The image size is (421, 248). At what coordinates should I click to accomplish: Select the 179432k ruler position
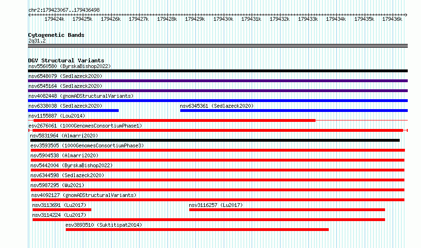280,19
